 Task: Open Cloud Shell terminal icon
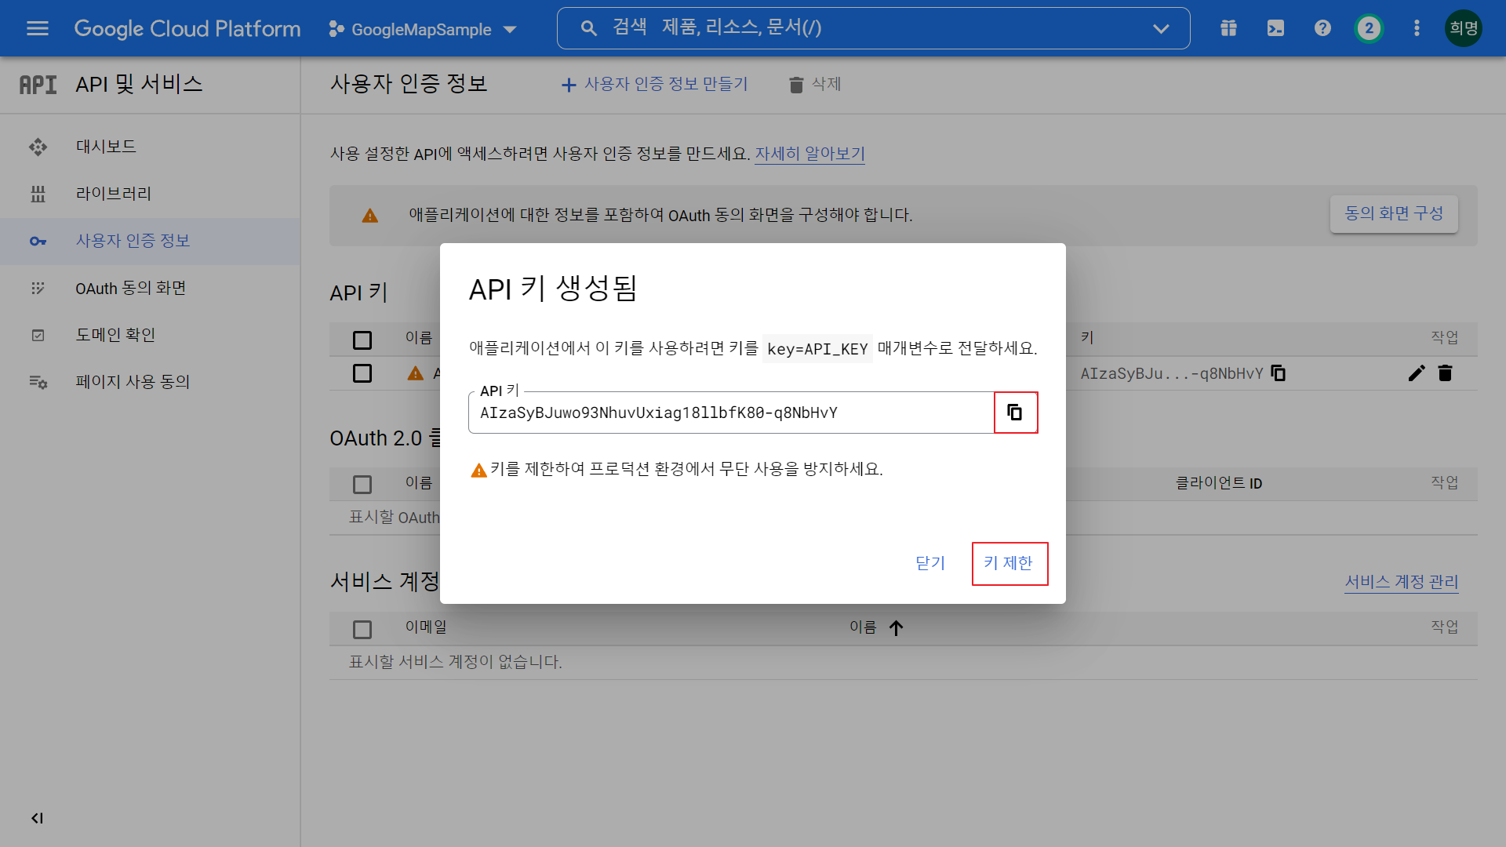click(1275, 29)
